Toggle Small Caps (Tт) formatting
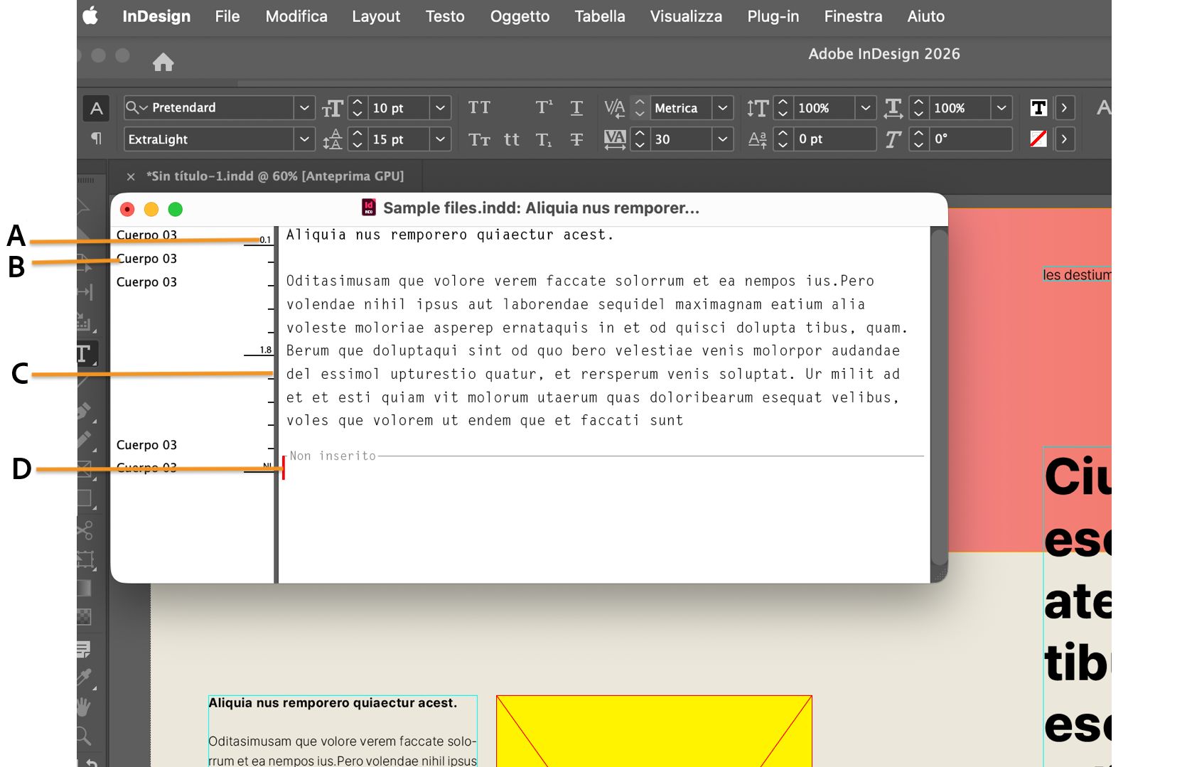This screenshot has height=767, width=1187. 479,139
